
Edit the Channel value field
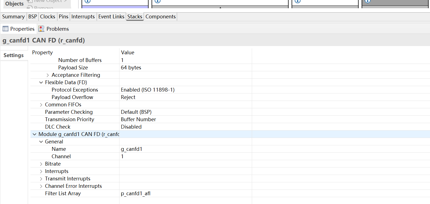pyautogui.click(x=186, y=157)
